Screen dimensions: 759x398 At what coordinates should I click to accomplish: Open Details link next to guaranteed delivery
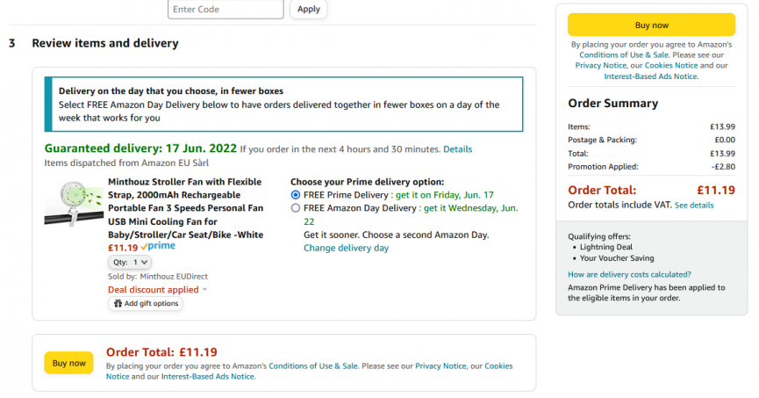(x=457, y=149)
